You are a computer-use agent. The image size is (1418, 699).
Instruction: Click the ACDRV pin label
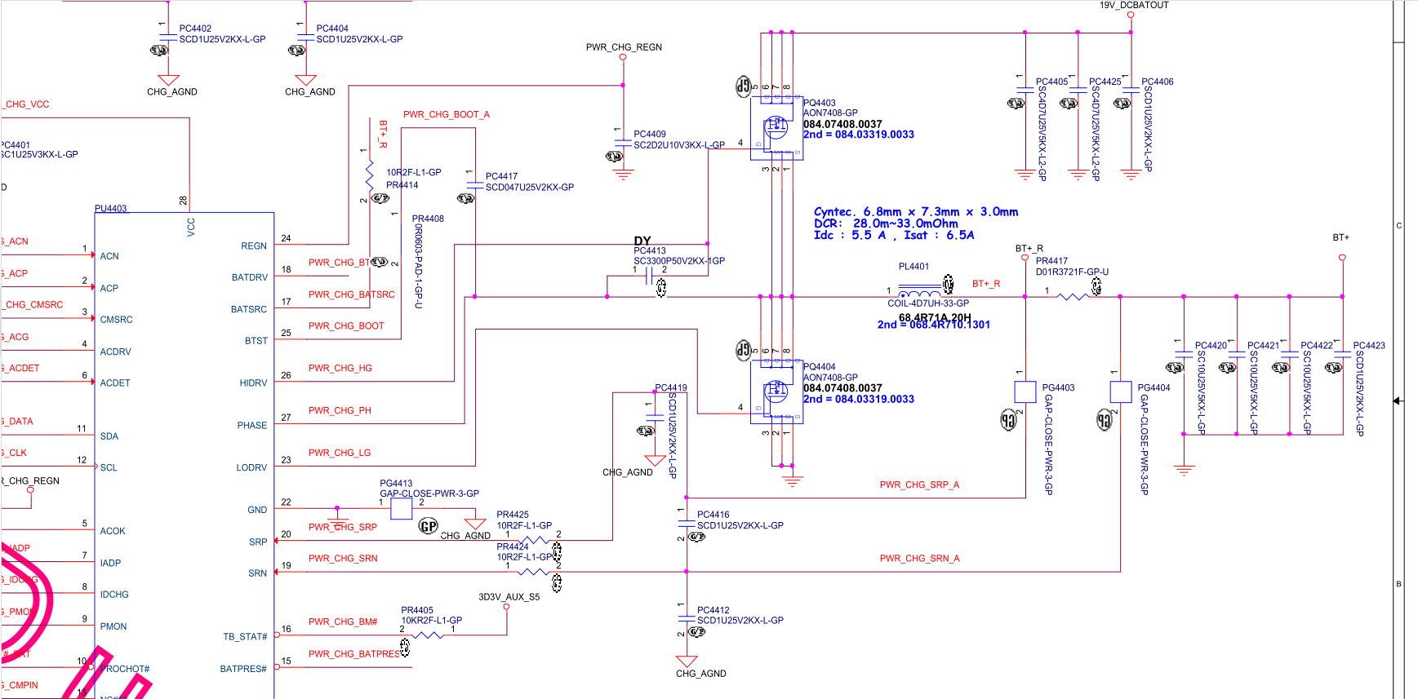pyautogui.click(x=115, y=352)
